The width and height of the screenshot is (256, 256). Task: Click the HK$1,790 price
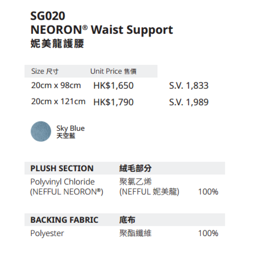[x=113, y=102]
